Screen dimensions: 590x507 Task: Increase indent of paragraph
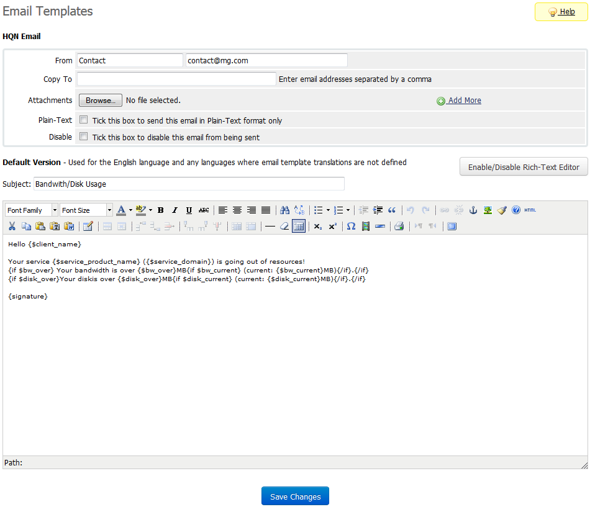click(x=378, y=210)
